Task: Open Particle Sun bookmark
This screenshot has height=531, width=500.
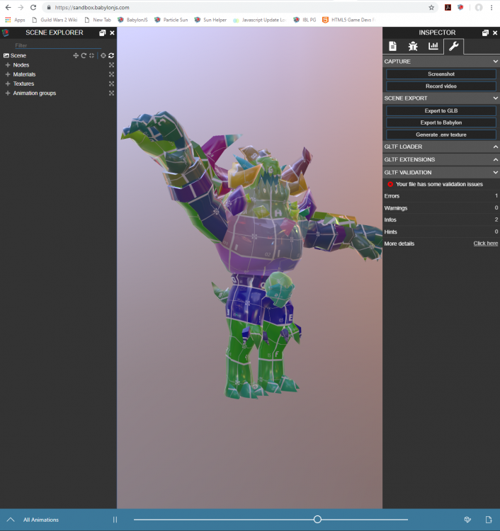Action: tap(171, 20)
